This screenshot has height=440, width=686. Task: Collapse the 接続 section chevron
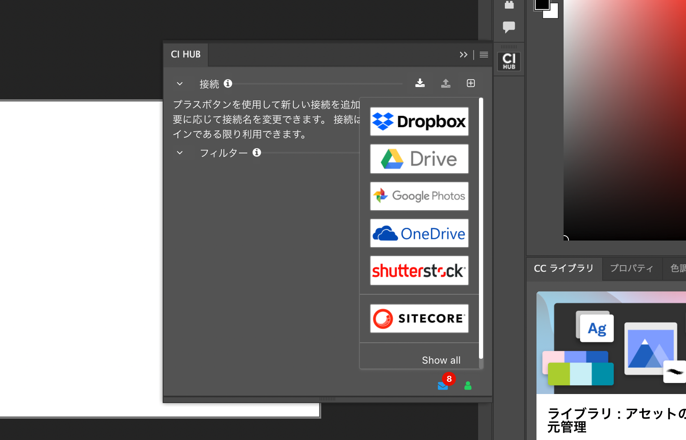[x=180, y=84]
